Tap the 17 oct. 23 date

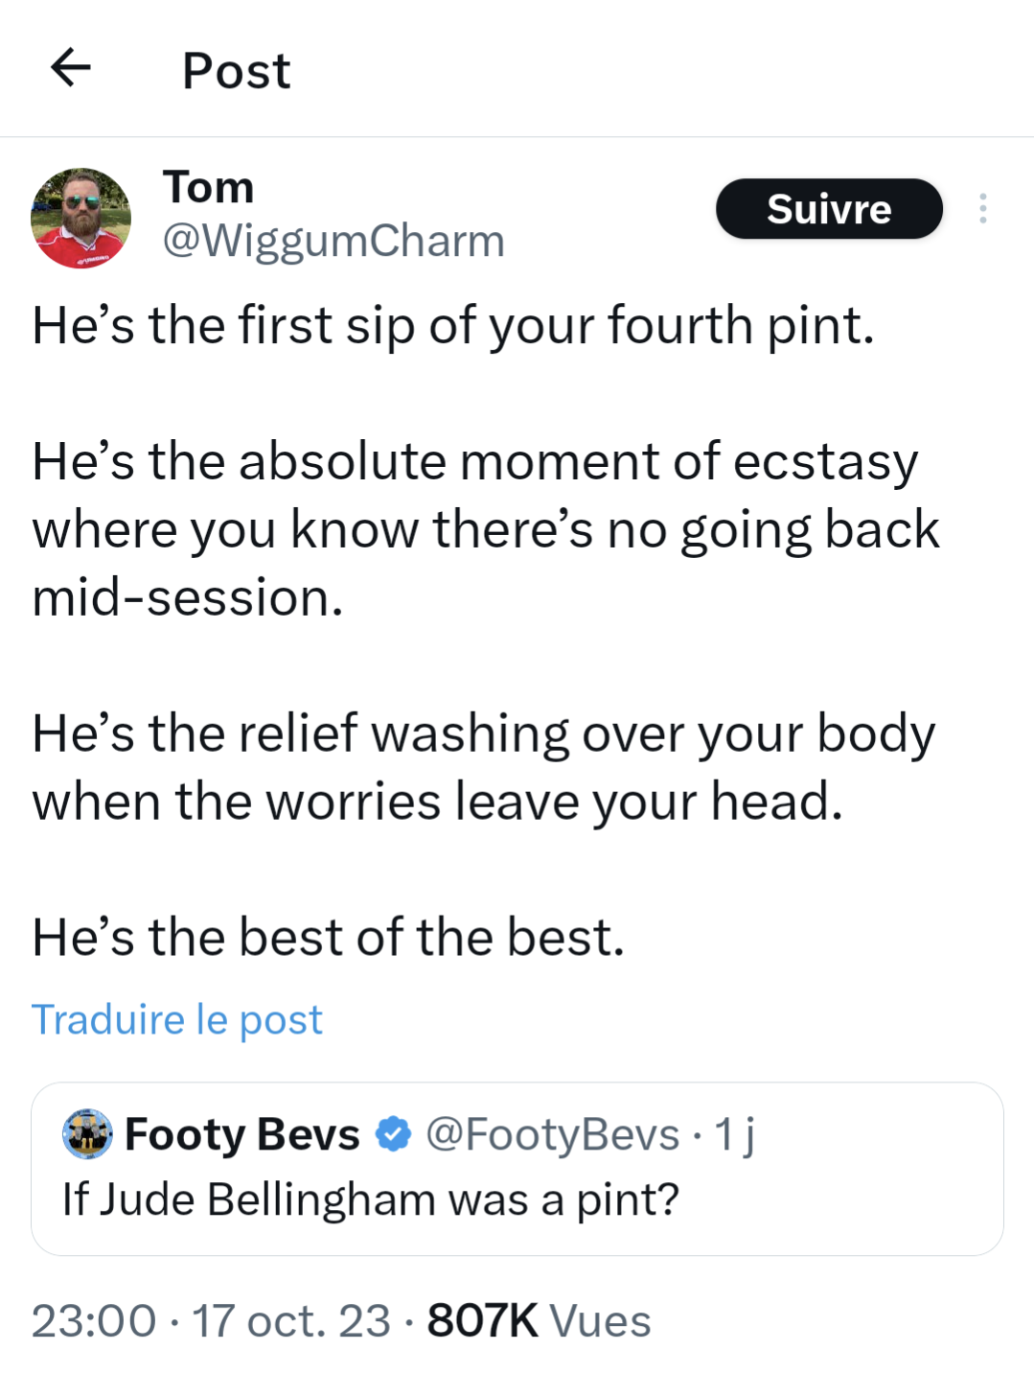tap(291, 1321)
